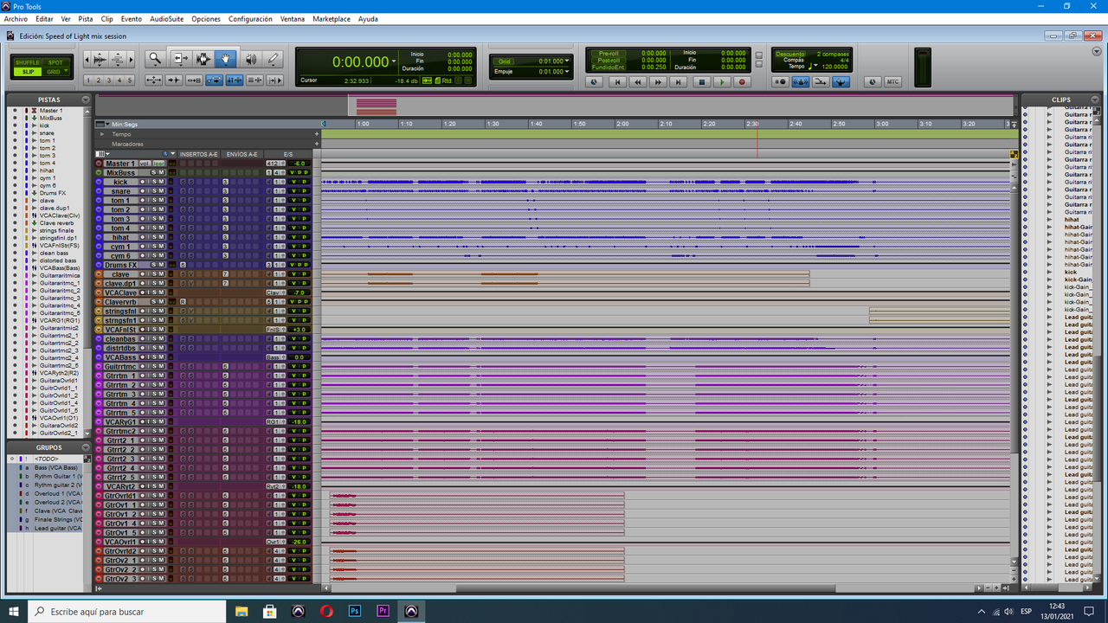The image size is (1108, 623).
Task: Record-enable the hihat track
Action: point(142,237)
